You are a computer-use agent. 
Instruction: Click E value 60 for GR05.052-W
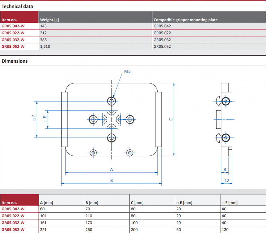coord(178,230)
